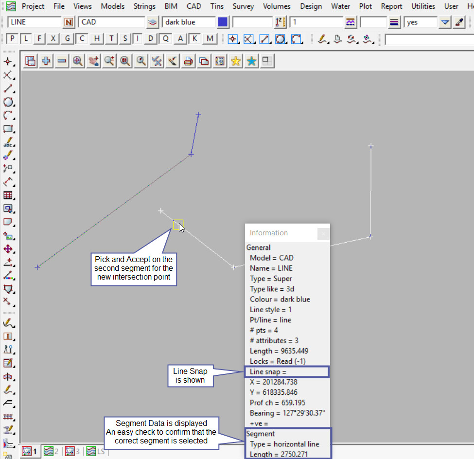Select the red table tool in left toolbar

(8, 195)
